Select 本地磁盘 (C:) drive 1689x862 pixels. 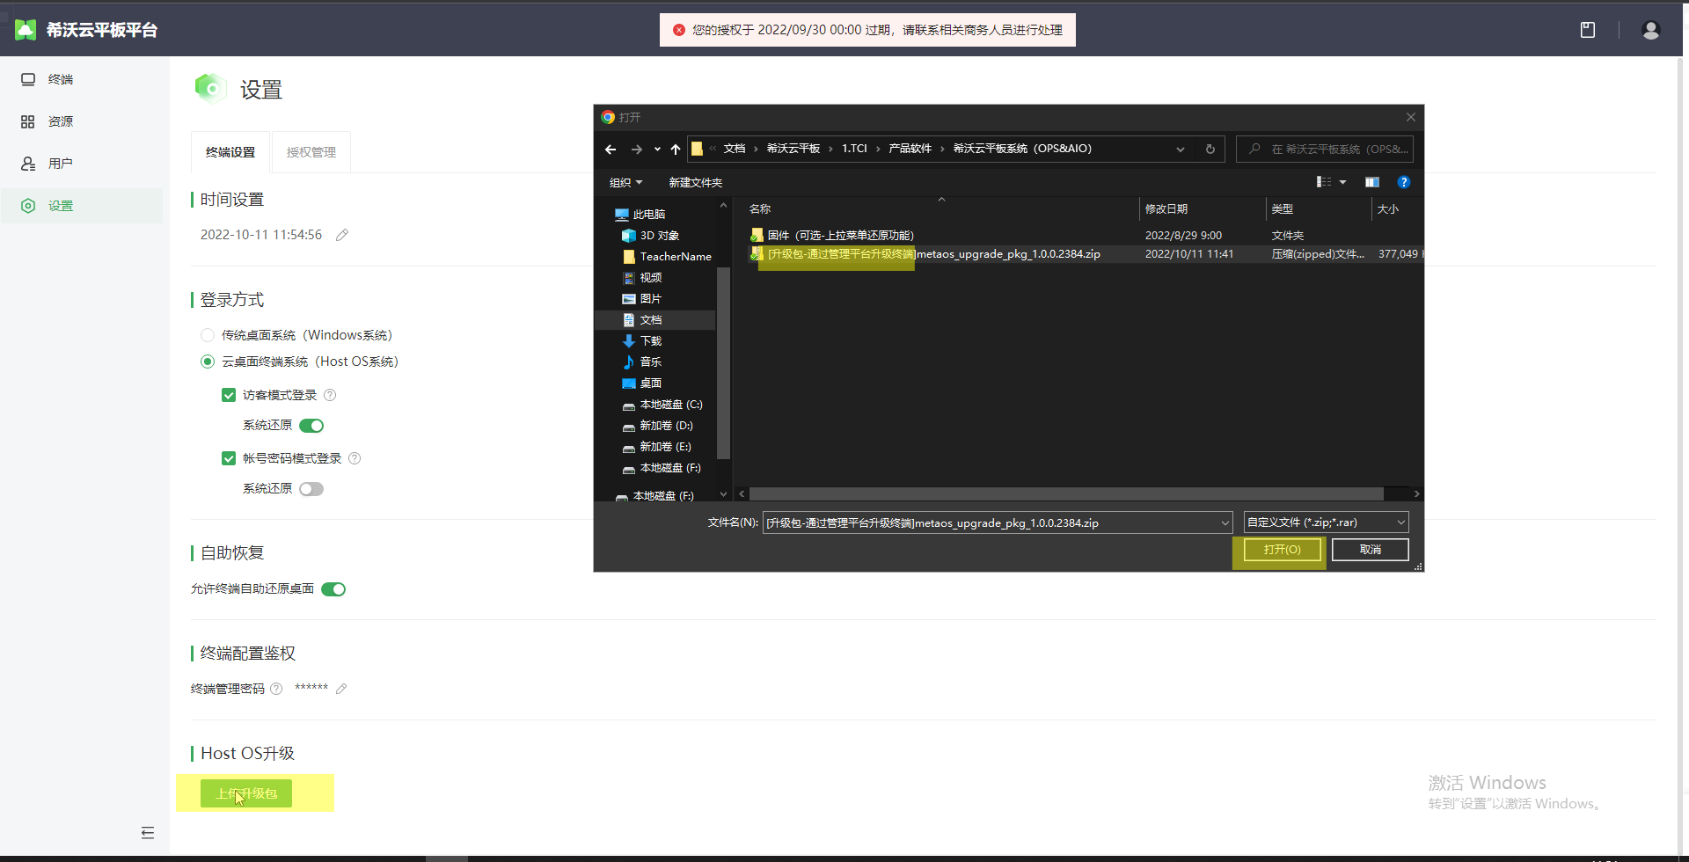[662, 405]
